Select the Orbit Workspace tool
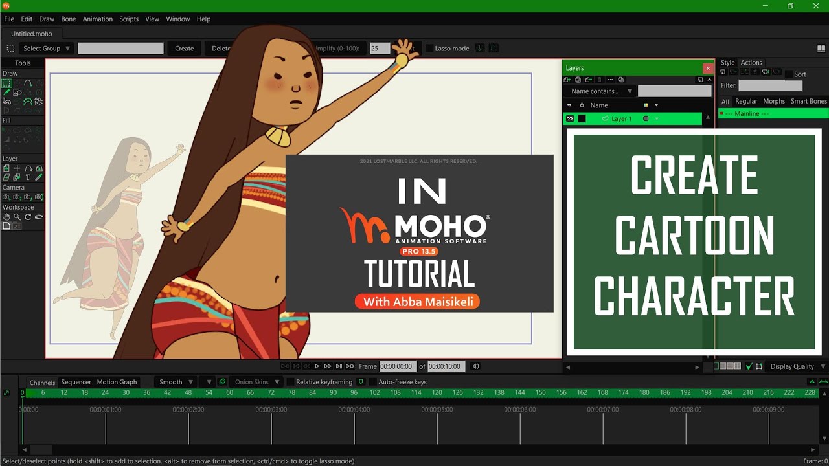 click(x=39, y=217)
